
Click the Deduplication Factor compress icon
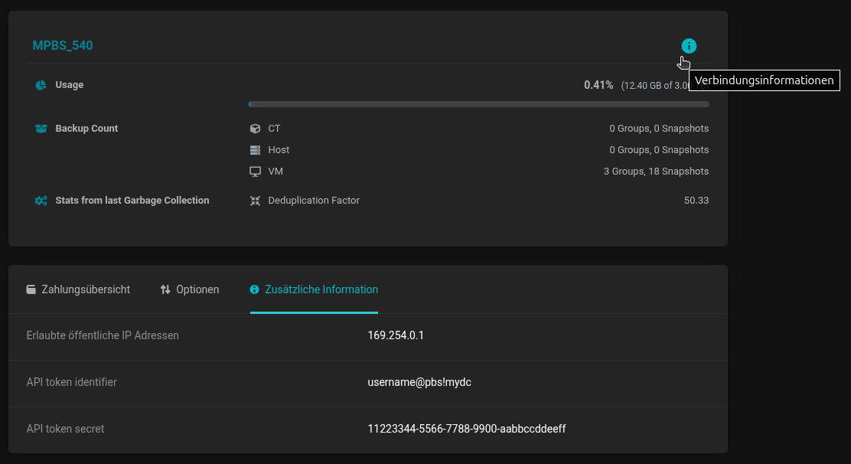(256, 201)
